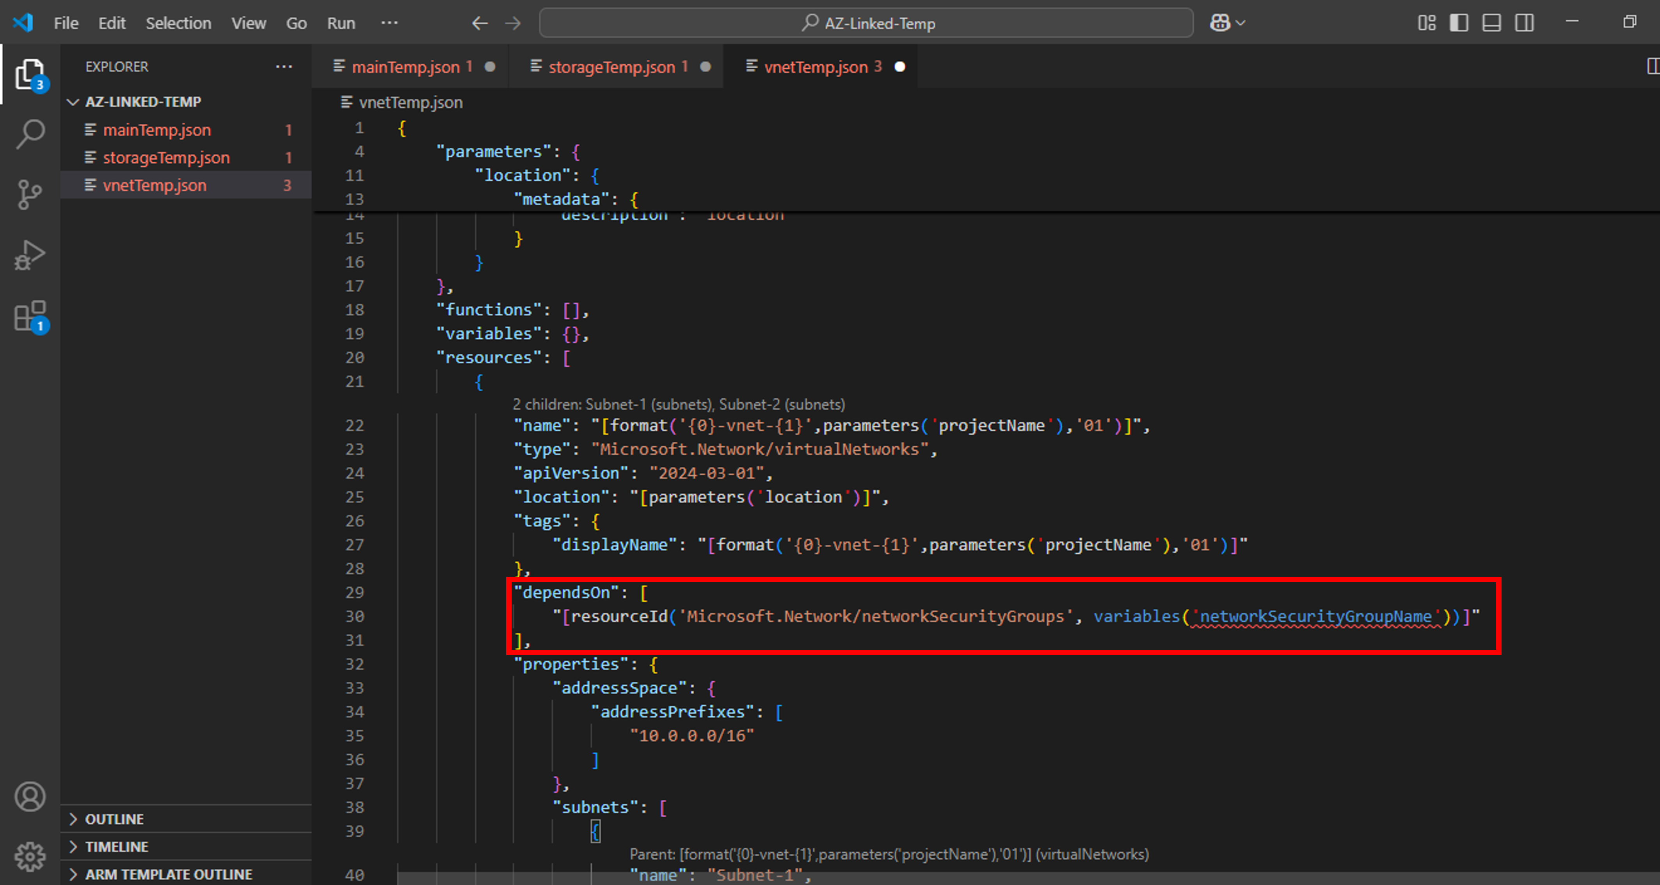Toggle the Secondary Side Bar visibility
This screenshot has height=885, width=1660.
tap(1524, 23)
